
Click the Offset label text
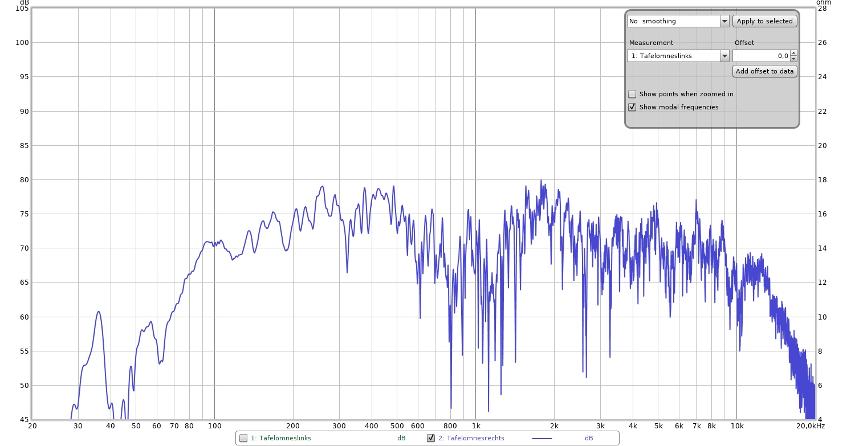744,43
